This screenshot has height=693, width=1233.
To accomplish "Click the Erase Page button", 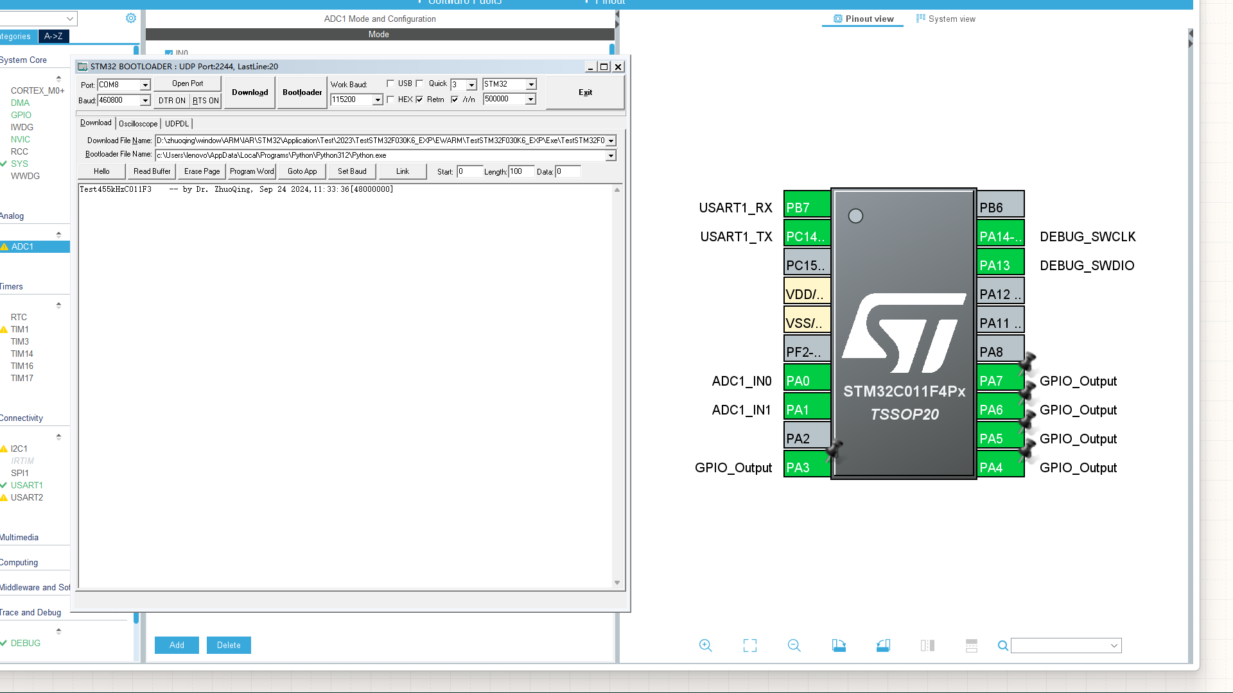I will (x=202, y=171).
